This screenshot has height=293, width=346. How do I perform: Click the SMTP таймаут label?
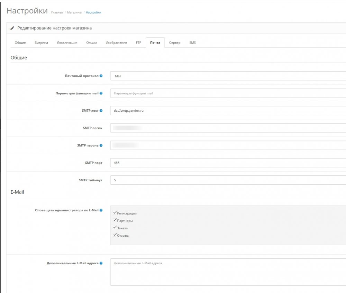pyautogui.click(x=90, y=180)
